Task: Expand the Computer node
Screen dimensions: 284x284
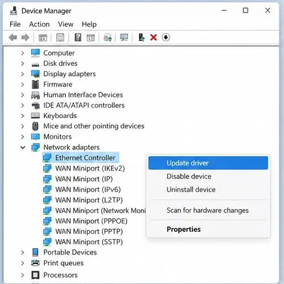Action: click(23, 53)
